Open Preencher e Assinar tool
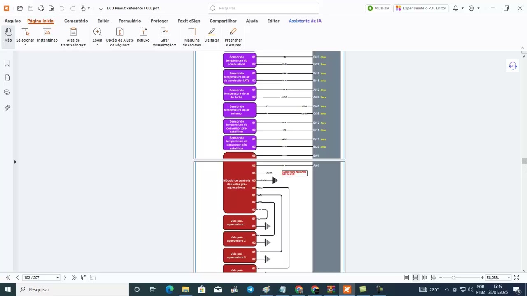 click(233, 37)
